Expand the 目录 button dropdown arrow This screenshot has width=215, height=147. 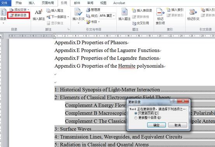coord(3,23)
